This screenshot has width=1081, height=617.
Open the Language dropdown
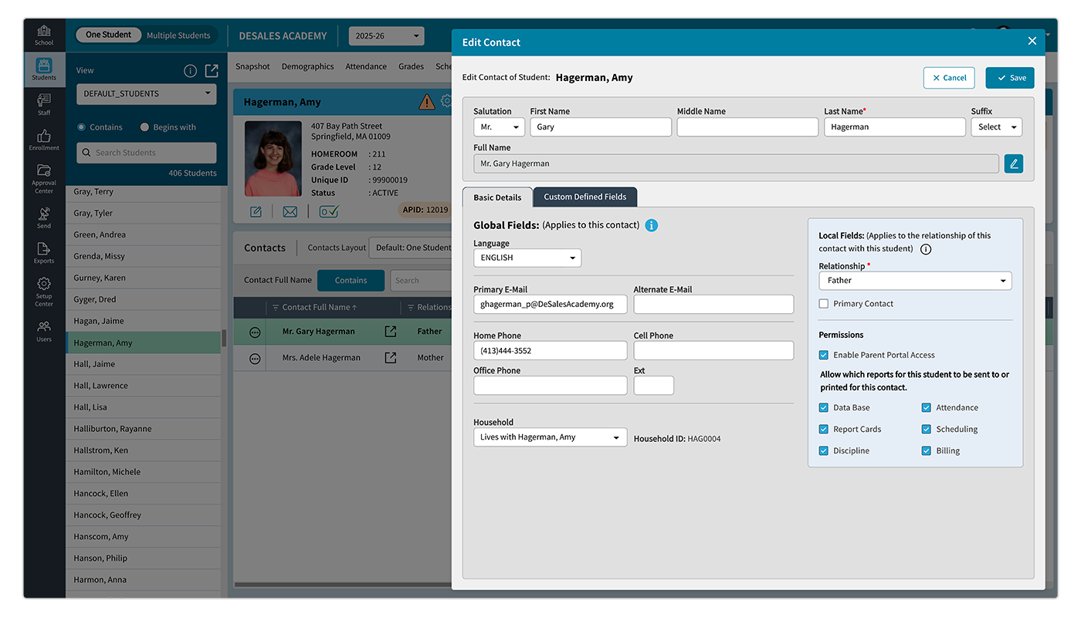527,258
